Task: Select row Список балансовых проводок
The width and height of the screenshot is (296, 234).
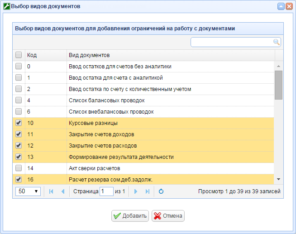Action: [x=143, y=100]
